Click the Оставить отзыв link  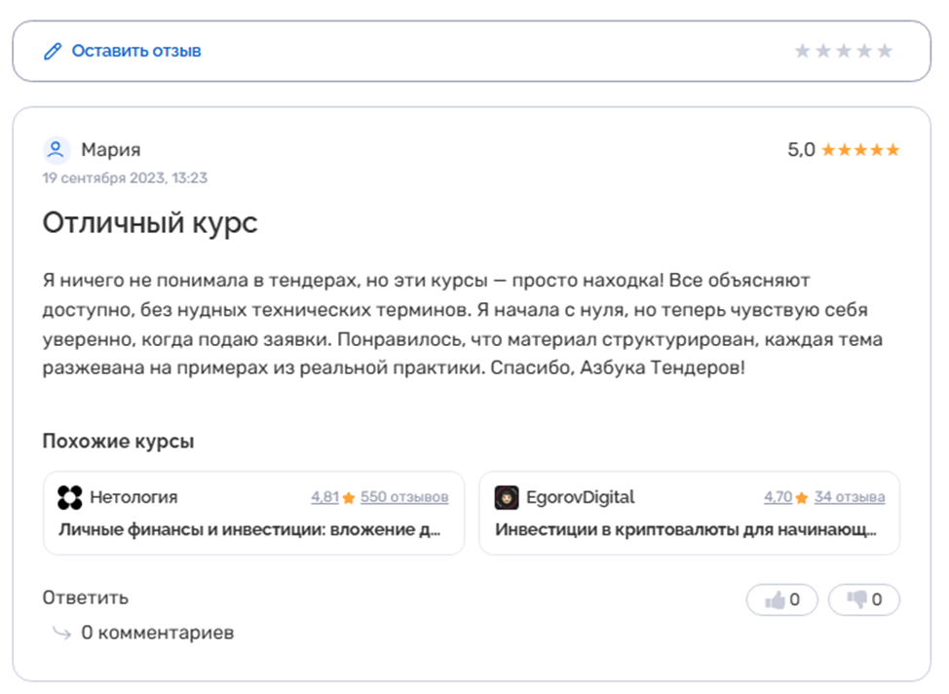[135, 51]
